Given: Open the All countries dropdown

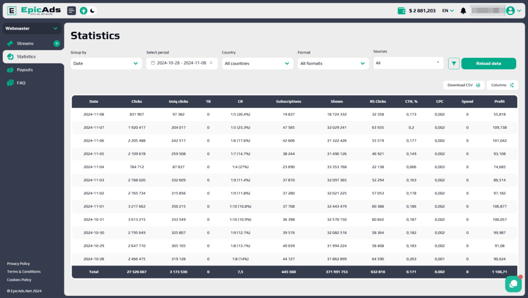Looking at the screenshot, I should (257, 63).
